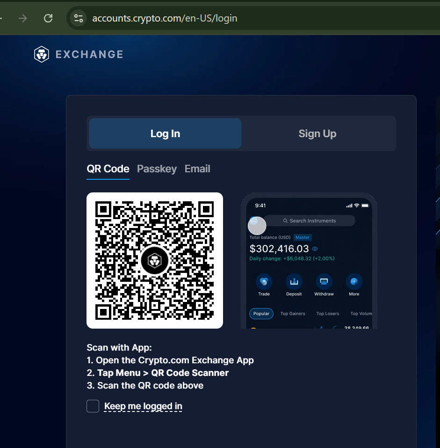The image size is (440, 448).
Task: Click the address bar URL
Action: (165, 18)
